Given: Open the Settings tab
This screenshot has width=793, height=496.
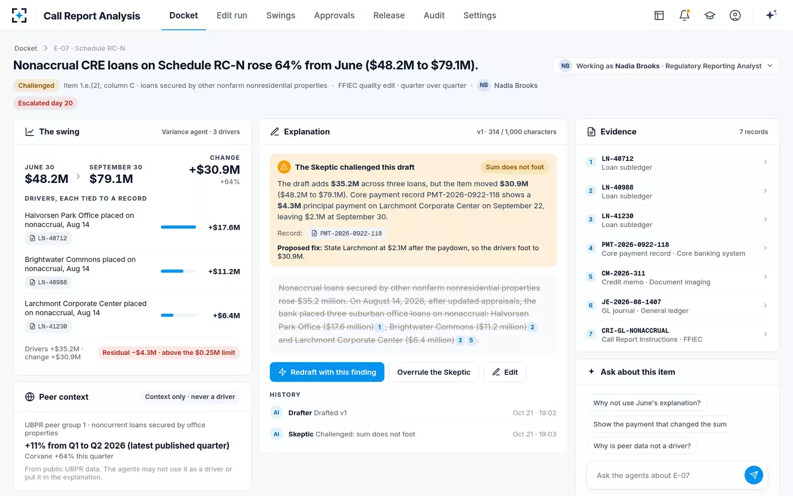Looking at the screenshot, I should tap(480, 15).
